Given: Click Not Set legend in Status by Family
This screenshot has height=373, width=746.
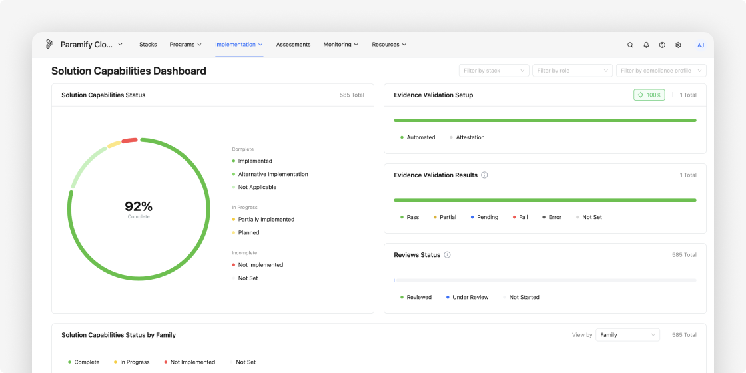Looking at the screenshot, I should (x=242, y=362).
